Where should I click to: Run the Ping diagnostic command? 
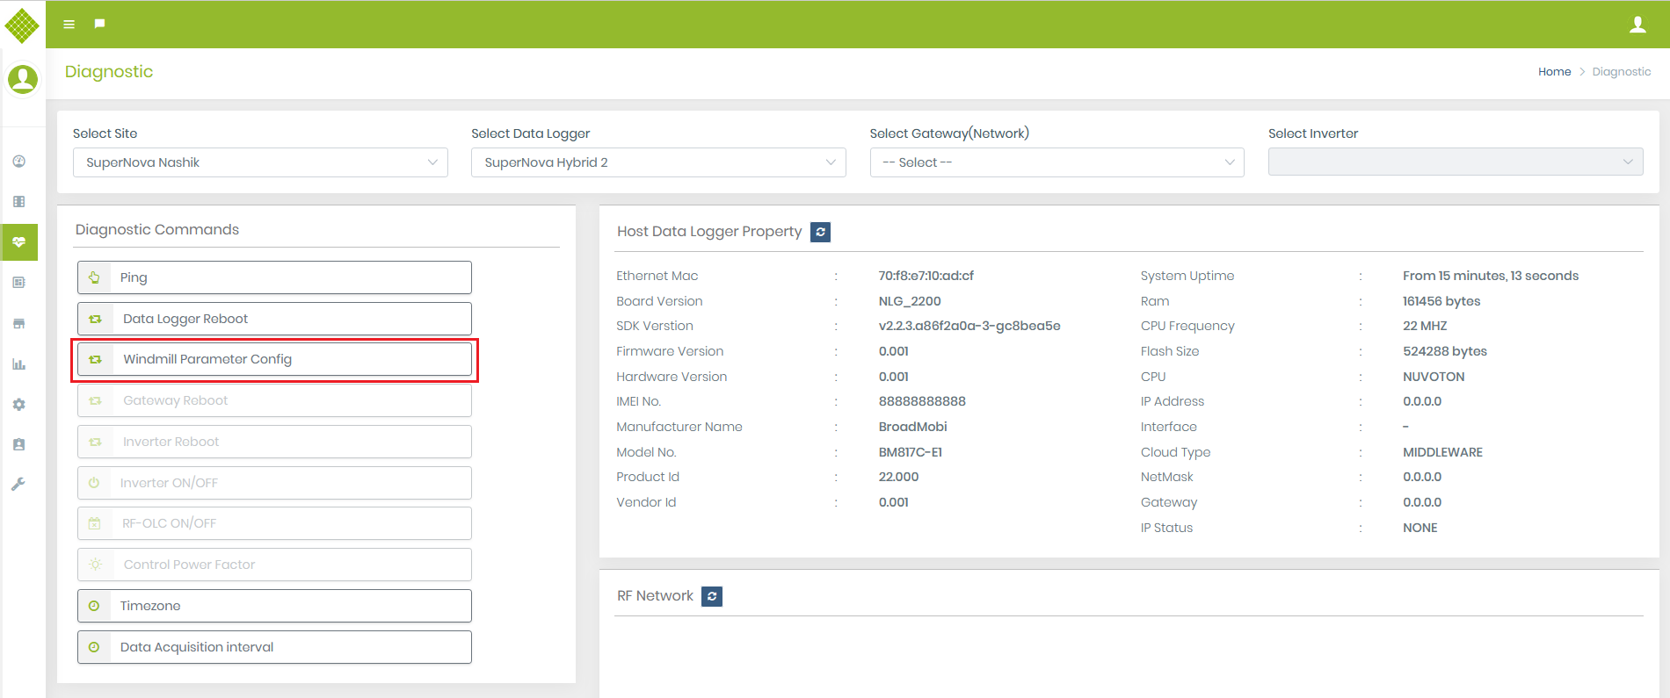(x=274, y=277)
